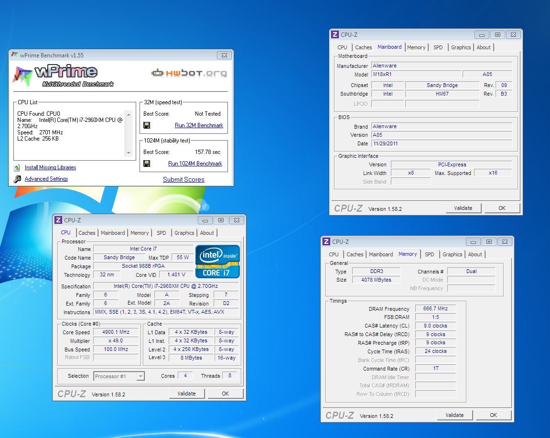Click the Model field showing M18xR1
This screenshot has width=550, height=438.
tap(416, 74)
